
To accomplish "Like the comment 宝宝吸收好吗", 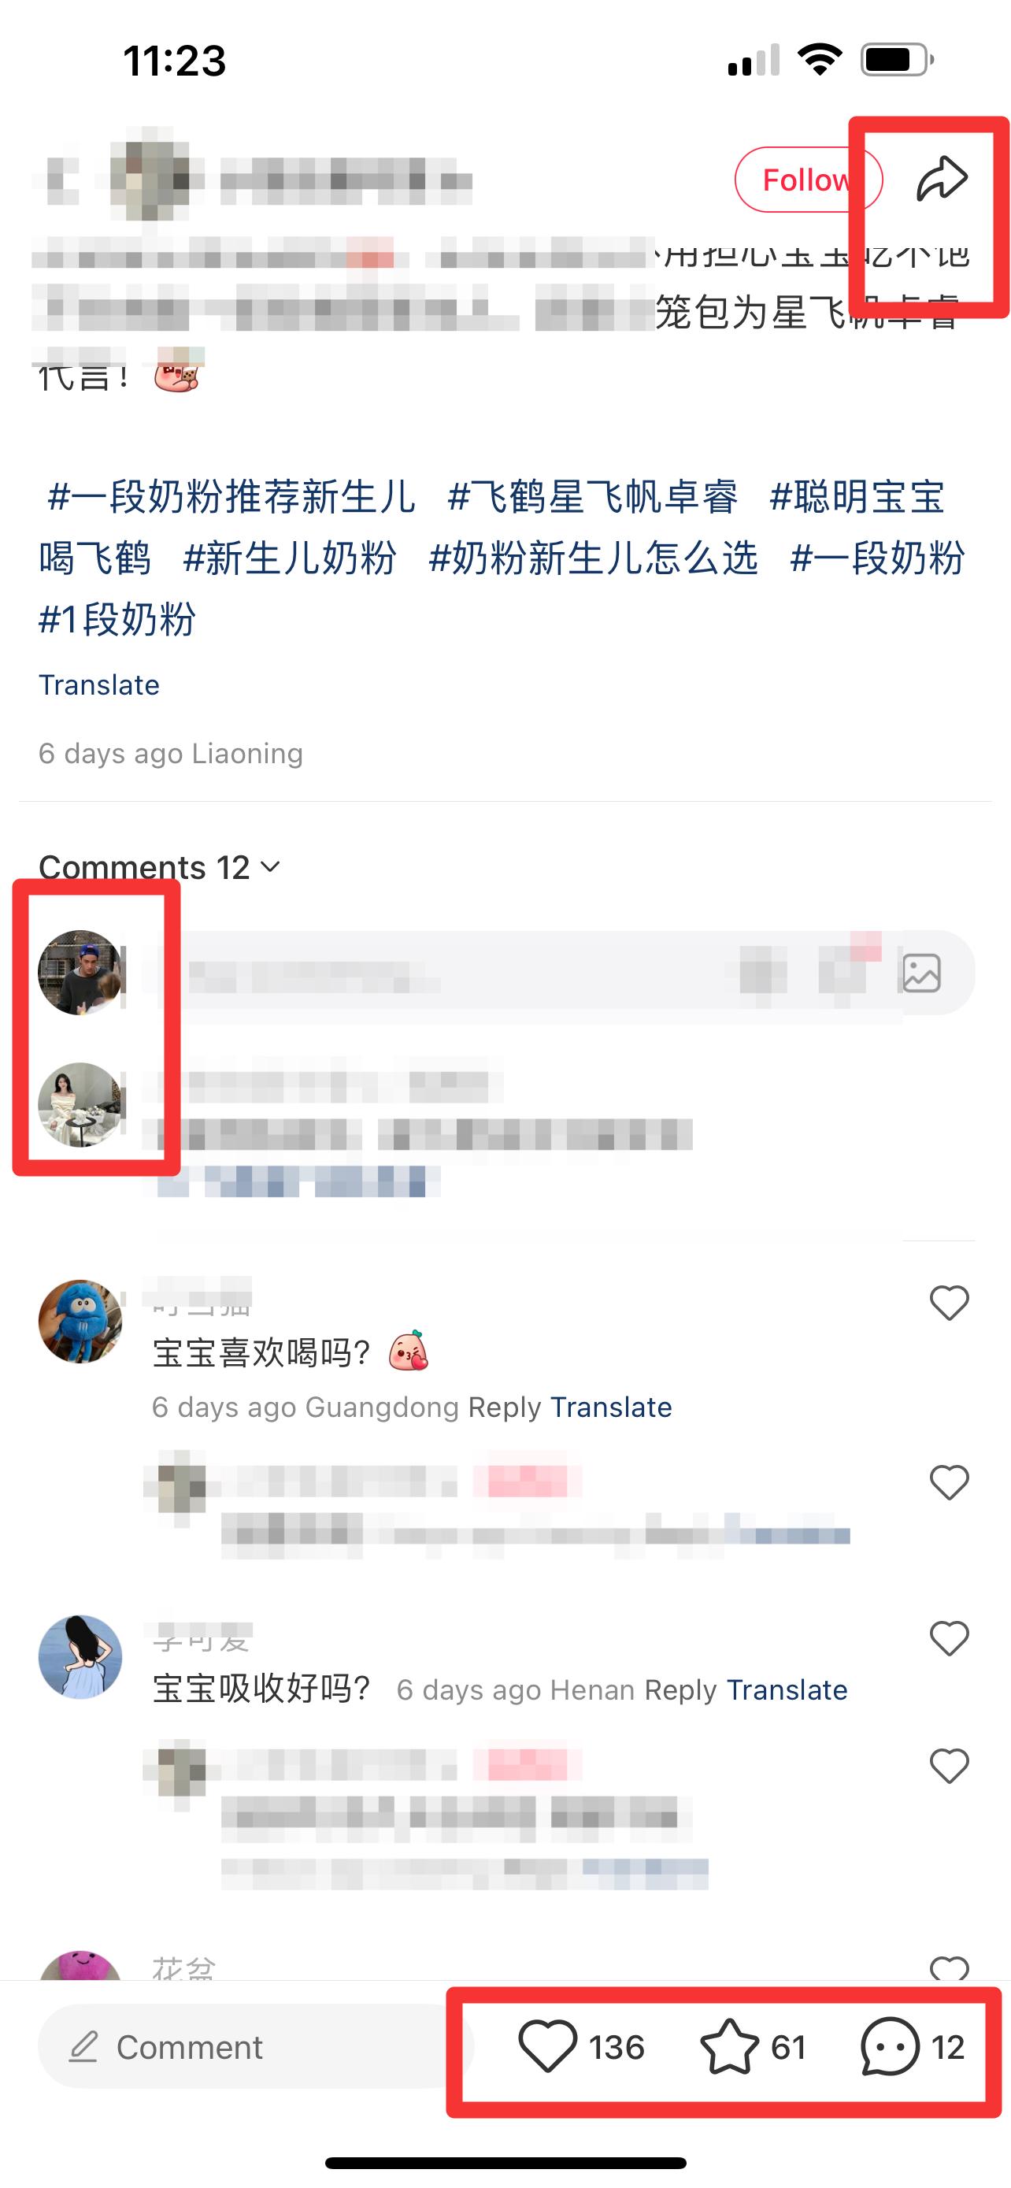I will (x=949, y=1638).
